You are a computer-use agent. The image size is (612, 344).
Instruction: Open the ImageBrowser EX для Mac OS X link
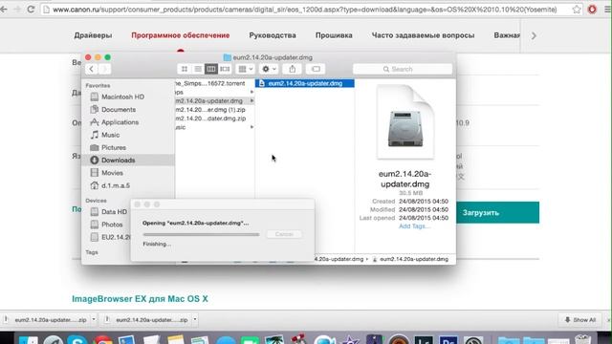140,299
